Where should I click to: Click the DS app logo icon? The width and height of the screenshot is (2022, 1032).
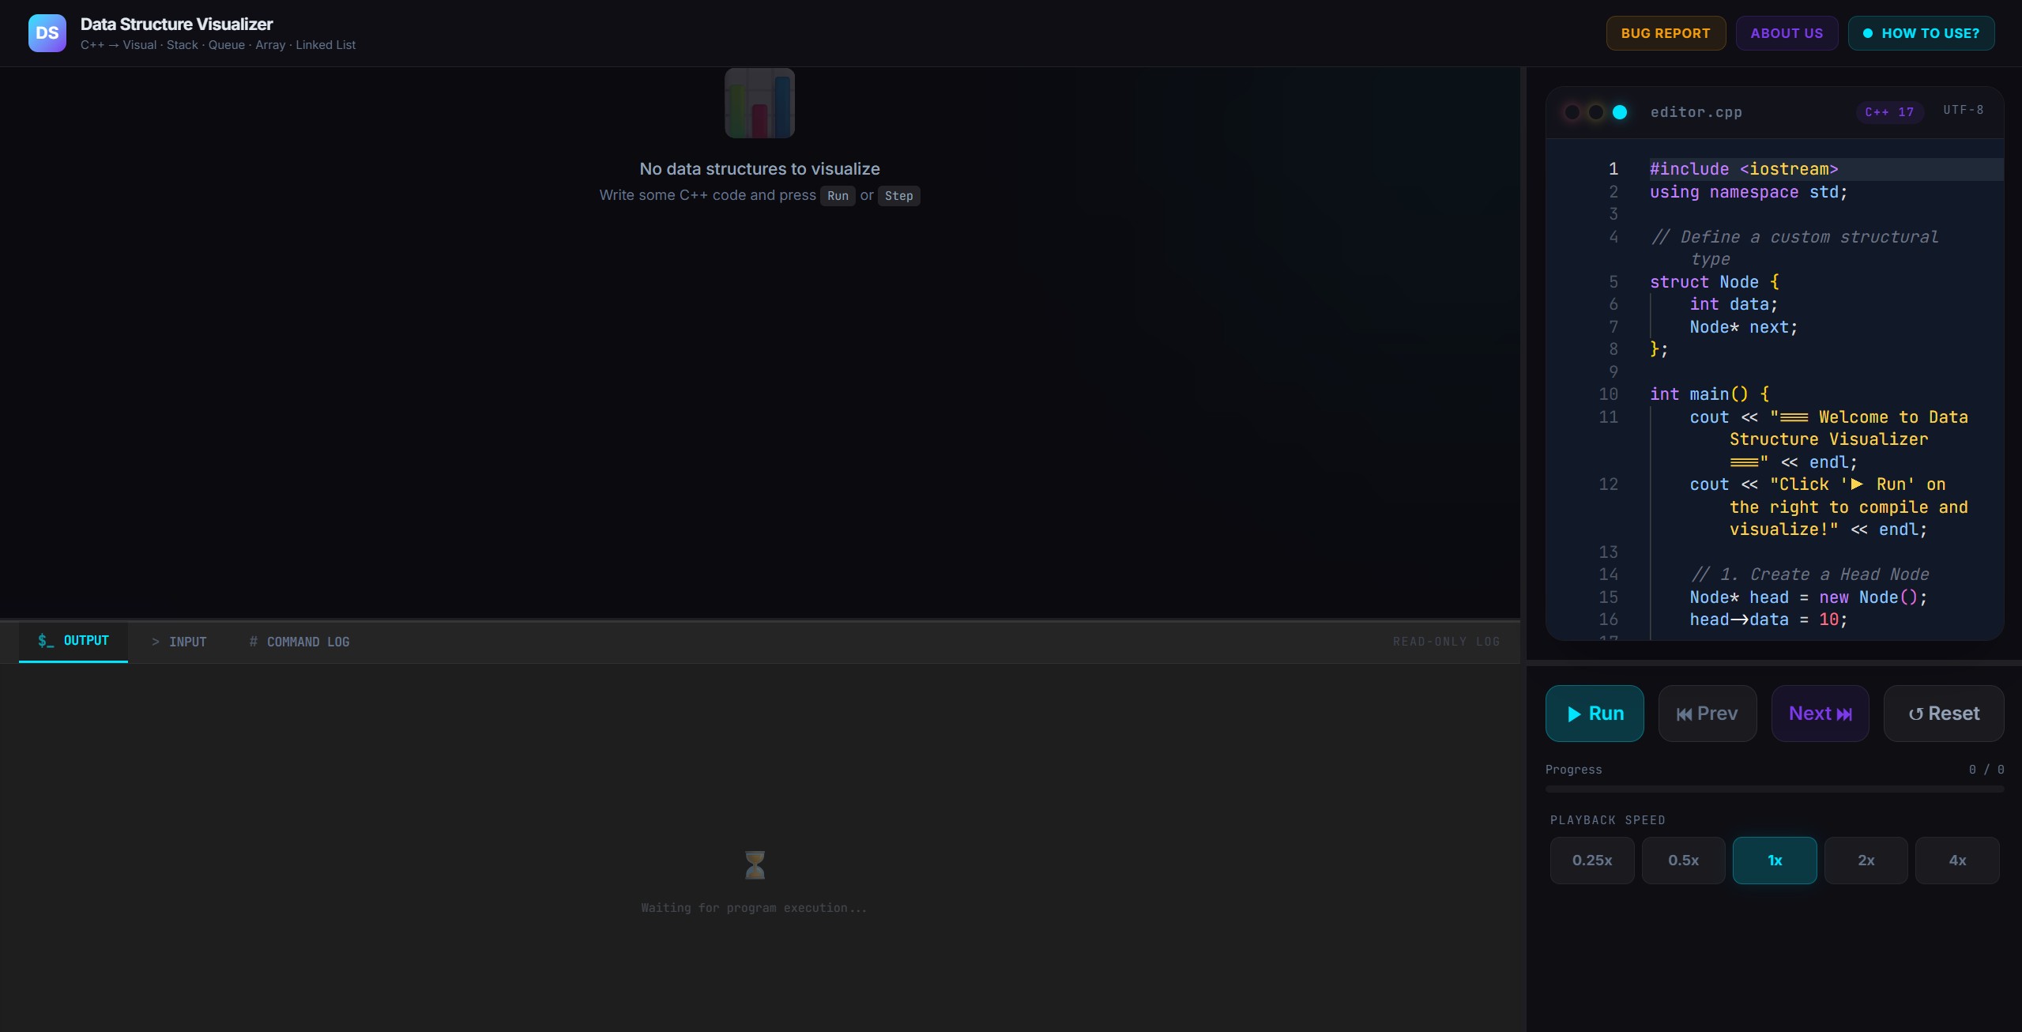[x=47, y=33]
